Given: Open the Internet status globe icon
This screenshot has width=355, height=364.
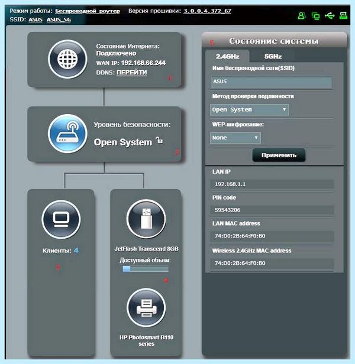Looking at the screenshot, I should (67, 59).
